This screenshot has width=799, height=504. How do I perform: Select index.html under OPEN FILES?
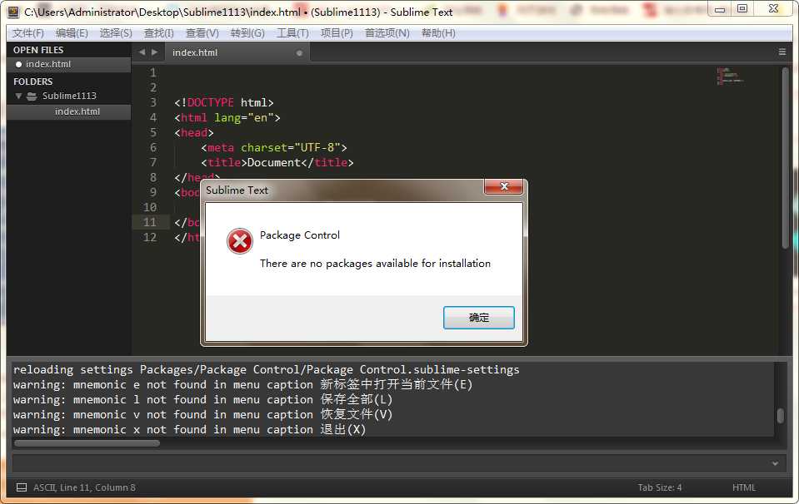[69, 64]
